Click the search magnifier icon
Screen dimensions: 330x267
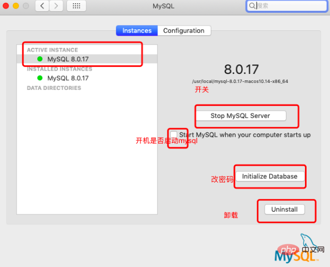252,6
